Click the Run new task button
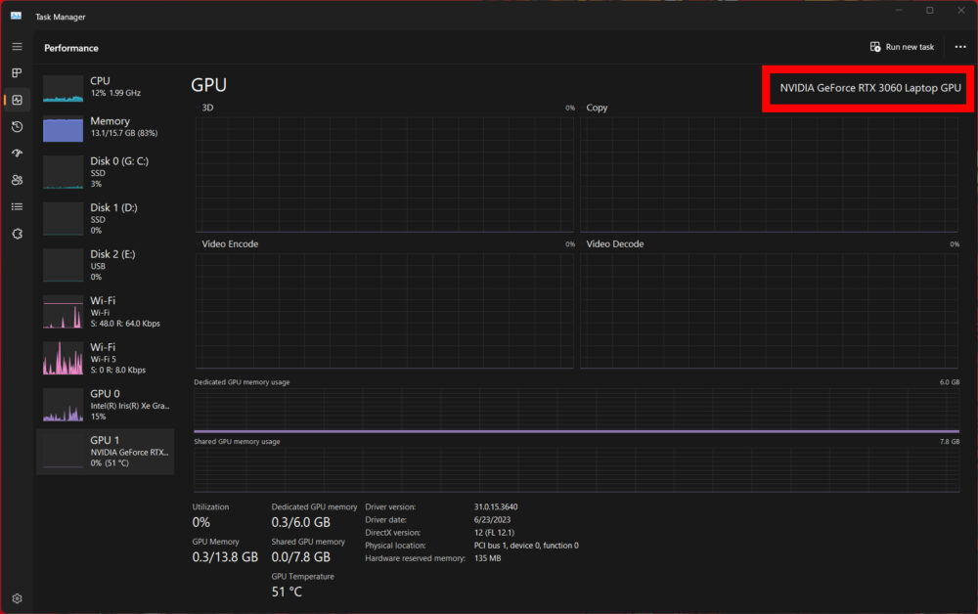 tap(902, 47)
